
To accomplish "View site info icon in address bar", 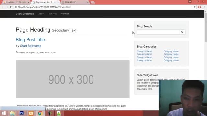I will (x=16, y=7).
